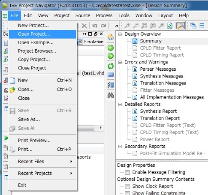Collapse the Design Overview tree node
This screenshot has width=208, height=195.
pos(120,34)
